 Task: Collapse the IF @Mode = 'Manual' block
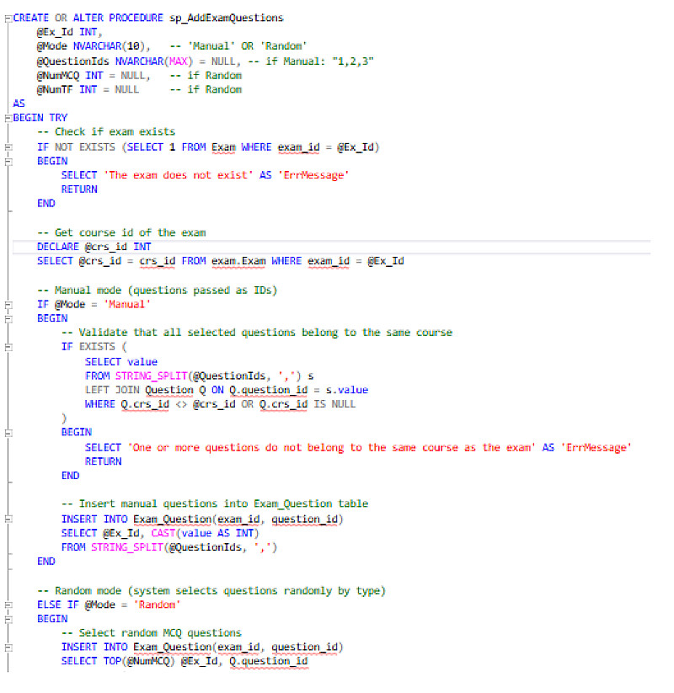pos(8,305)
